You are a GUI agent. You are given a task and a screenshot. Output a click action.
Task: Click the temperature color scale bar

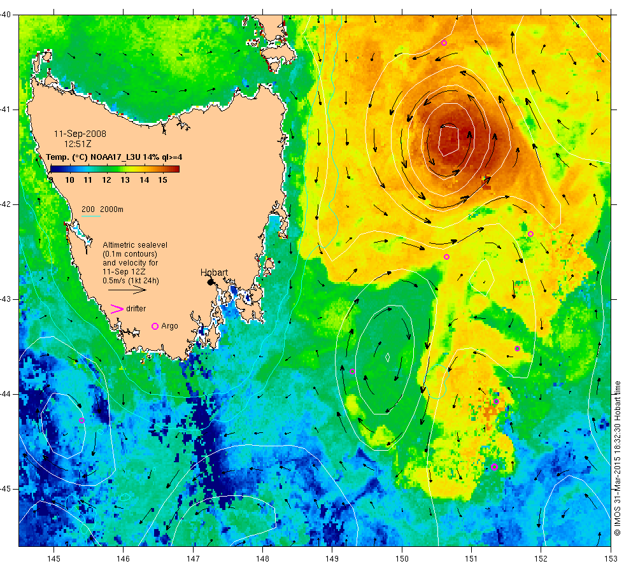pos(115,169)
